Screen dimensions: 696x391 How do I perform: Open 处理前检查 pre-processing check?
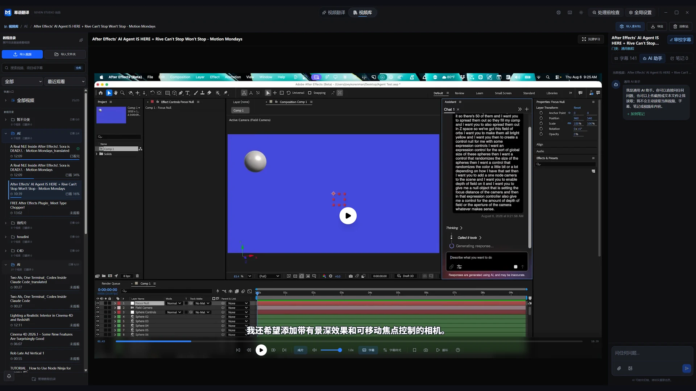606,13
